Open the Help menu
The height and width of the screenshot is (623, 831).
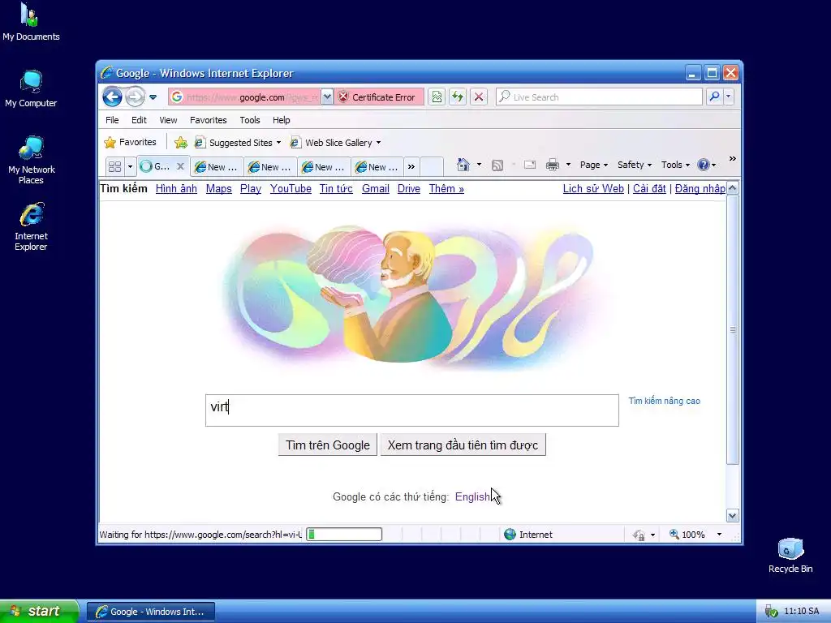[281, 120]
